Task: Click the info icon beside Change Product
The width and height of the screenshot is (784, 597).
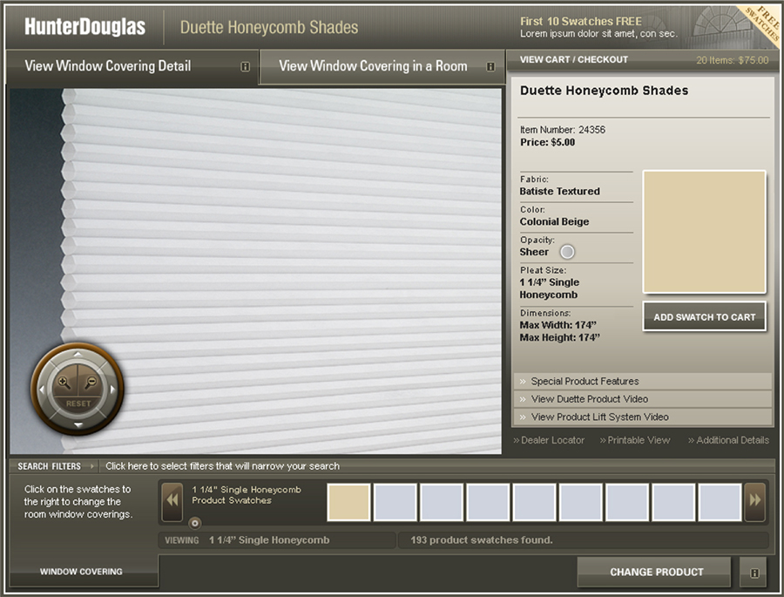Action: coord(754,573)
